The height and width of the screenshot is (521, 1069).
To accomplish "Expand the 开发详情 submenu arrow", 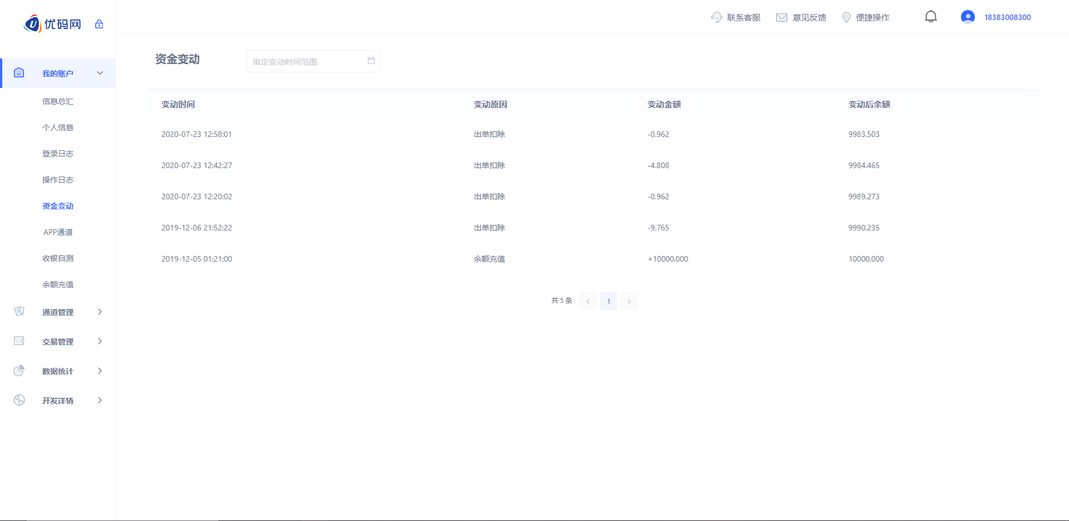I will click(x=100, y=400).
